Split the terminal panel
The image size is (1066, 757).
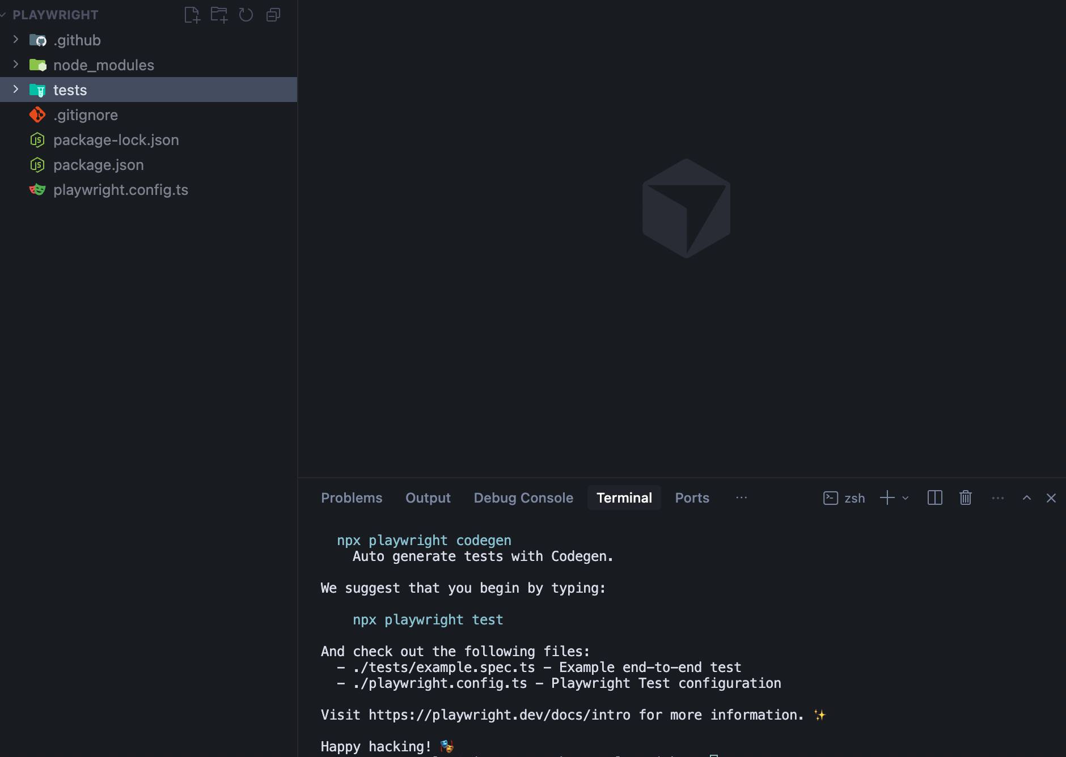pyautogui.click(x=934, y=498)
